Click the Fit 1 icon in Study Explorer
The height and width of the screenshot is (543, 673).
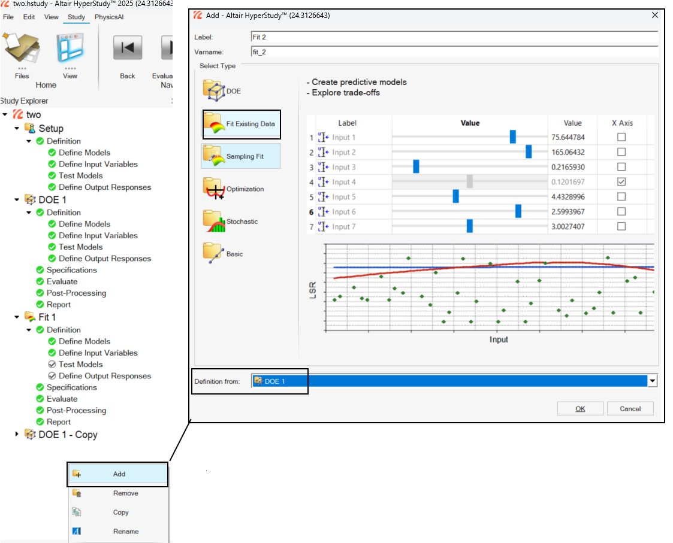[30, 317]
